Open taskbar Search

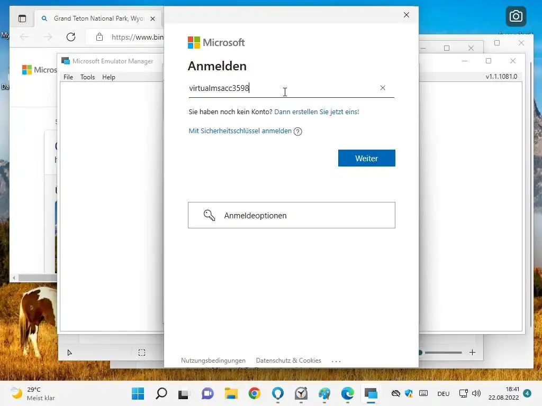pos(161,393)
